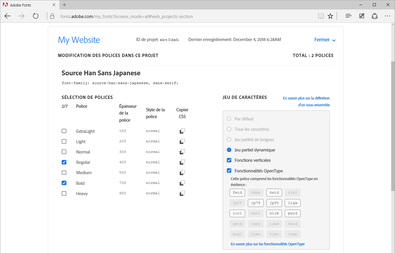Viewport: 395px width, 253px height.
Task: Copy CSS for Normal weight
Action: [x=182, y=152]
